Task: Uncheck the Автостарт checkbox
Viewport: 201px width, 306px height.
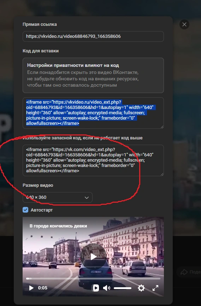Action: [25, 210]
